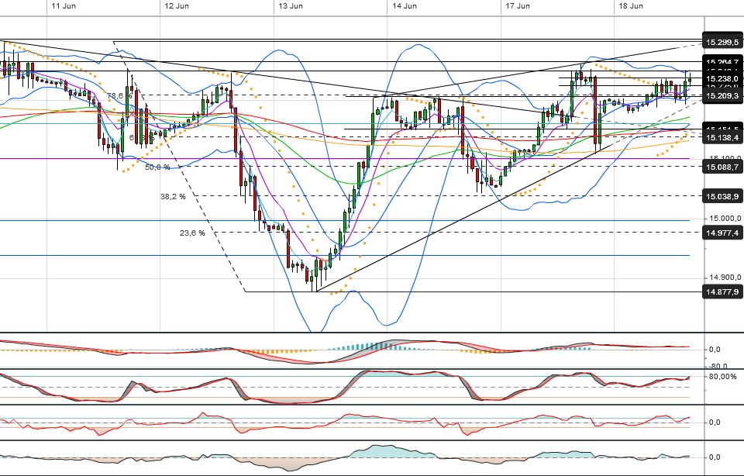
Task: Click the 11 Jun date label
Action: point(63,6)
